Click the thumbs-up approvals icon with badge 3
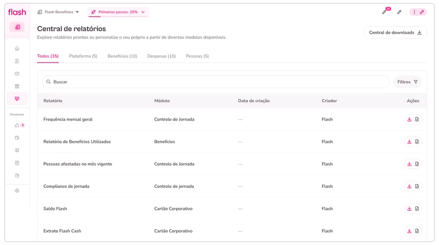Viewport: 439px width, 245px height. [x=17, y=125]
